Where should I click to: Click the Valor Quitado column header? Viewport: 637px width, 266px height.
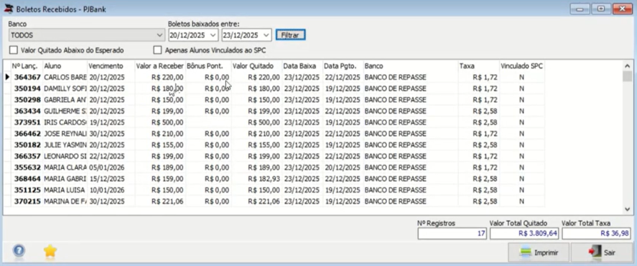pyautogui.click(x=257, y=66)
